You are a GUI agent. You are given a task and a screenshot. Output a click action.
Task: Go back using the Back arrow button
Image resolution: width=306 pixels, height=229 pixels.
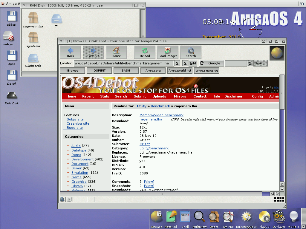click(x=71, y=52)
